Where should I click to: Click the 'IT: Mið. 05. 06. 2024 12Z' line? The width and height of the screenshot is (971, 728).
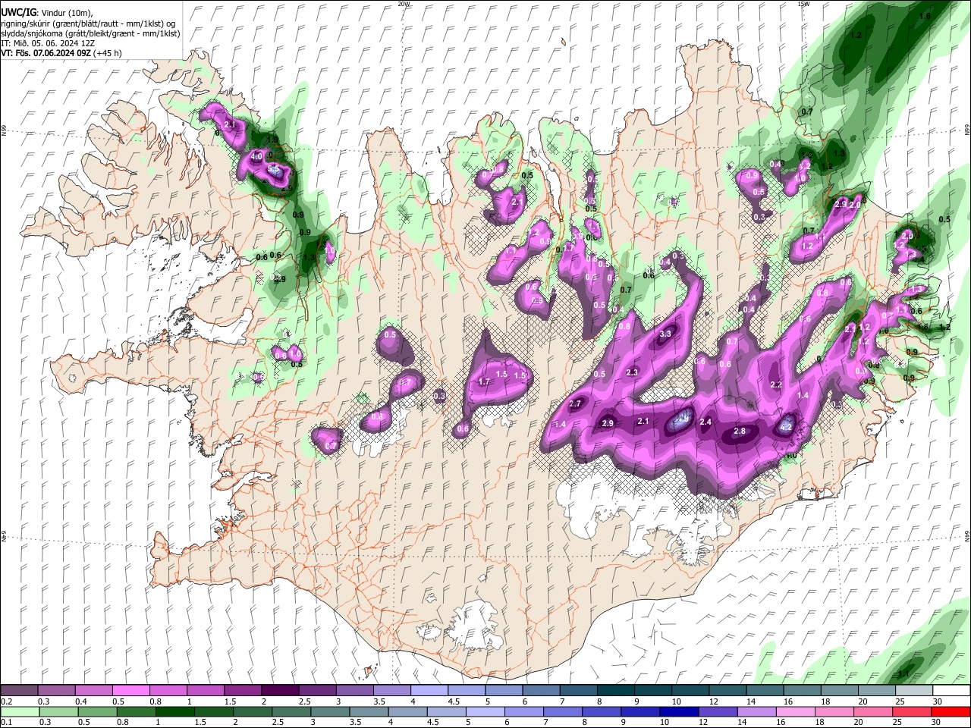coord(47,43)
